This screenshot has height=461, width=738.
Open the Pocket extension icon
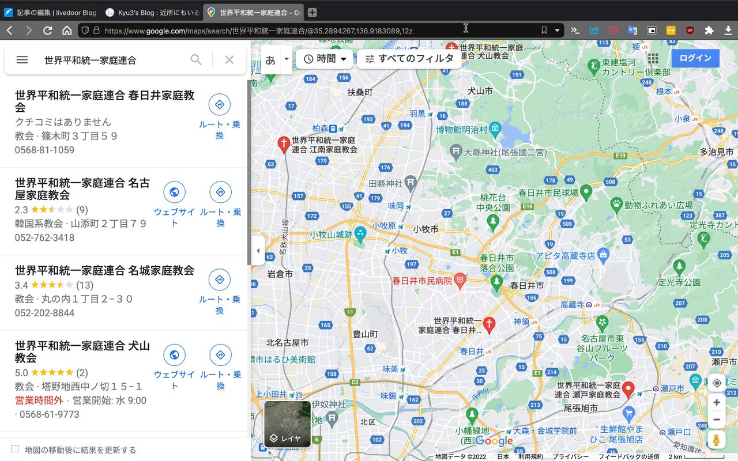point(613,31)
